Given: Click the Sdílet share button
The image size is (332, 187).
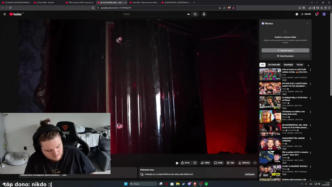Looking at the screenshot, I should point(205,163).
